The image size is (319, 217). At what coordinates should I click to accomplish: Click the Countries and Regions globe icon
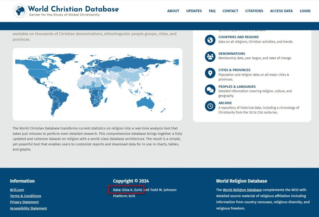[x=210, y=40]
